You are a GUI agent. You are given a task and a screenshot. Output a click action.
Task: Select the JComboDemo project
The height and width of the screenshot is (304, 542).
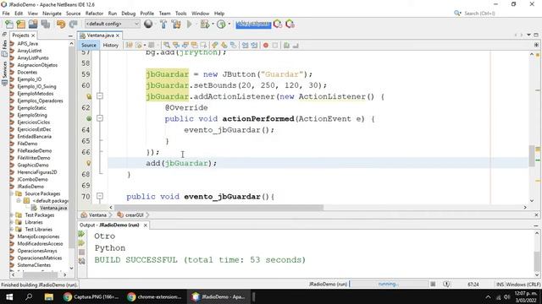click(x=32, y=179)
